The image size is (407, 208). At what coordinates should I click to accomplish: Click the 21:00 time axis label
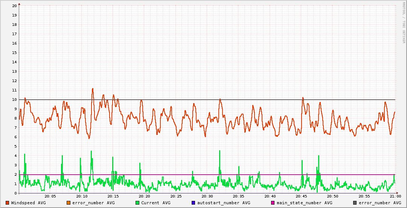tap(395, 196)
